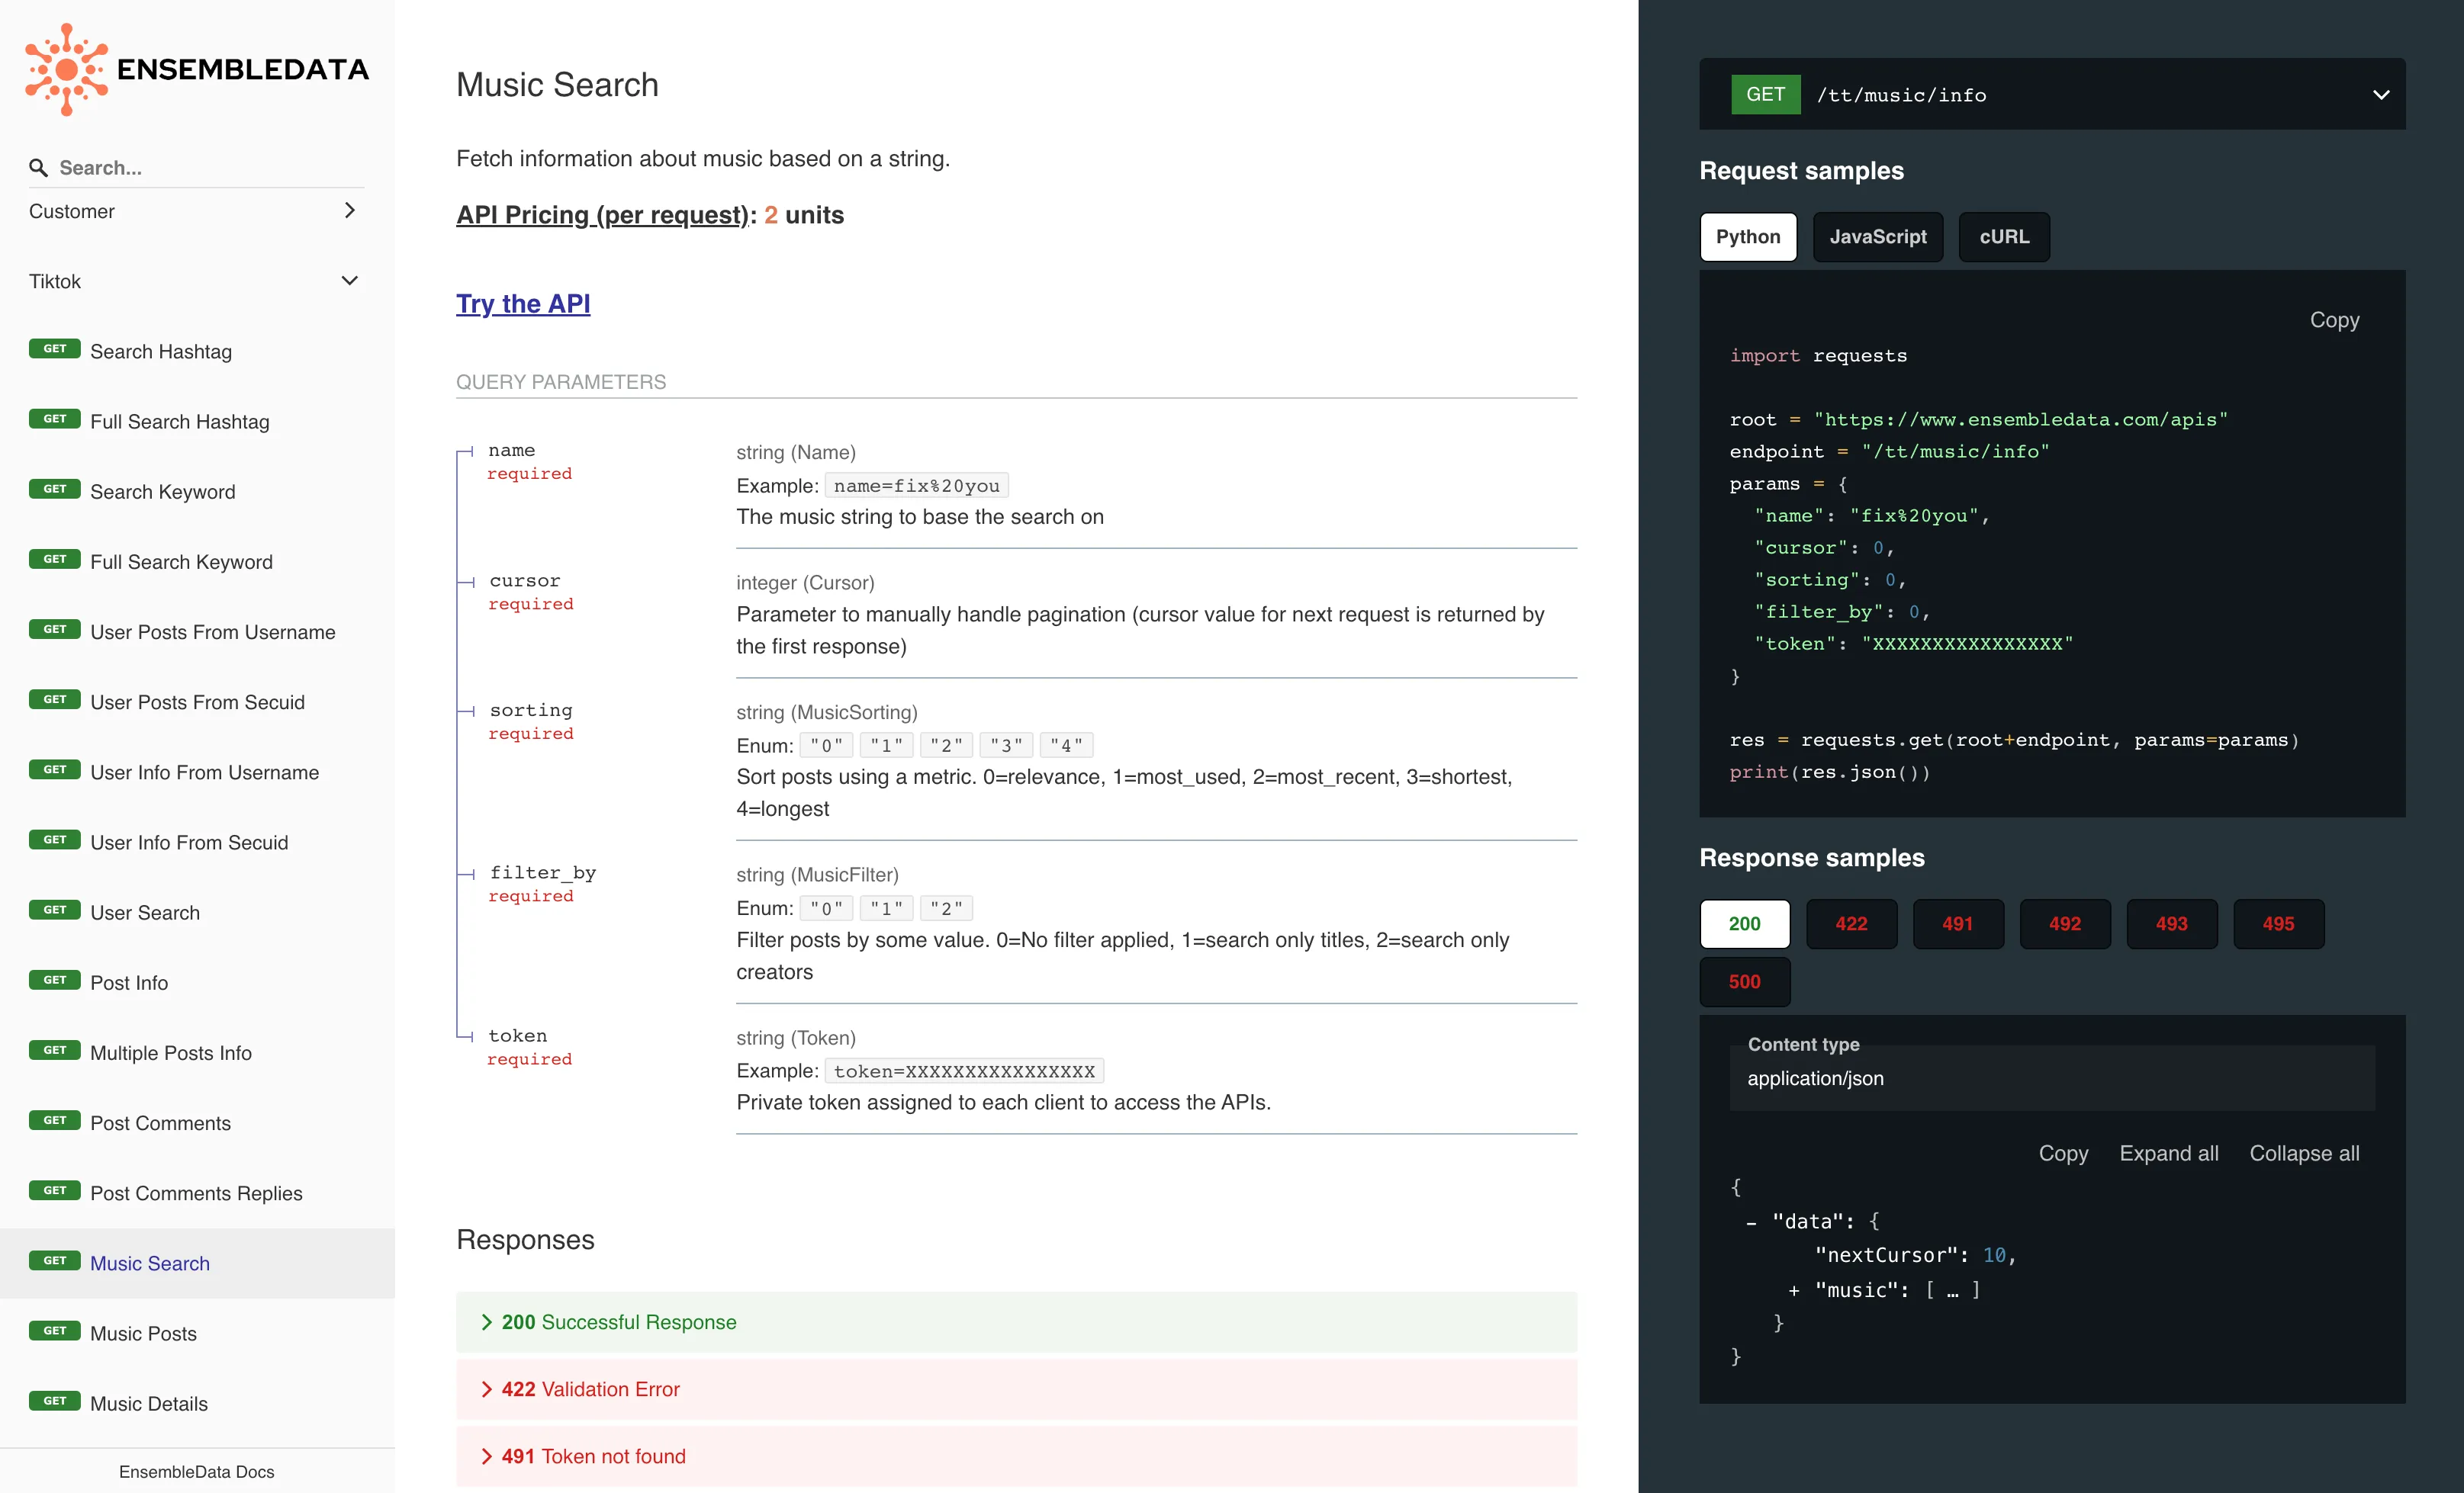This screenshot has height=1493, width=2464.
Task: Select the 491 response sample tab
Action: [1957, 923]
